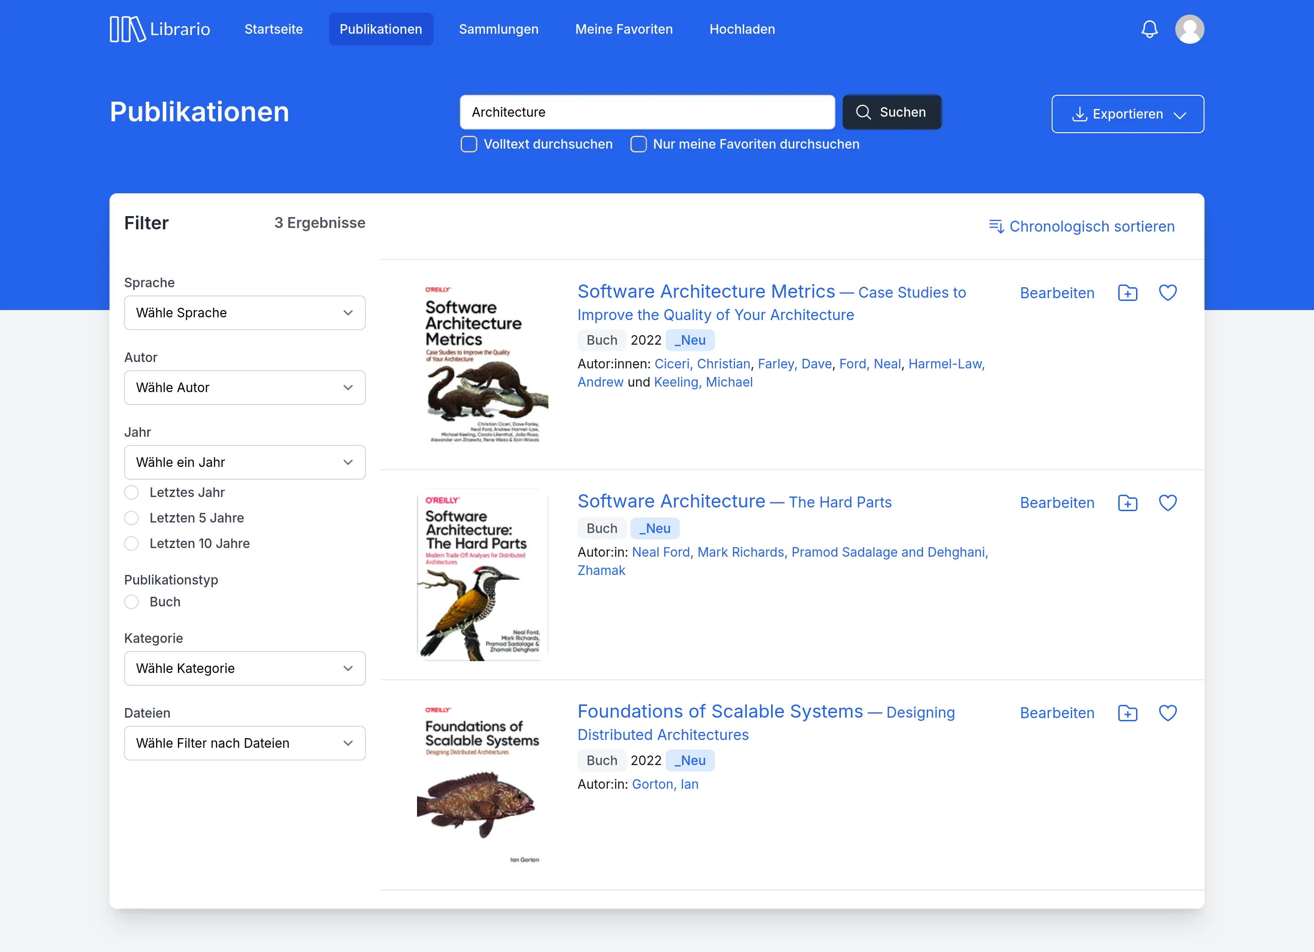Enable Volltext durchsuchen checkbox
1314x952 pixels.
pyautogui.click(x=469, y=144)
